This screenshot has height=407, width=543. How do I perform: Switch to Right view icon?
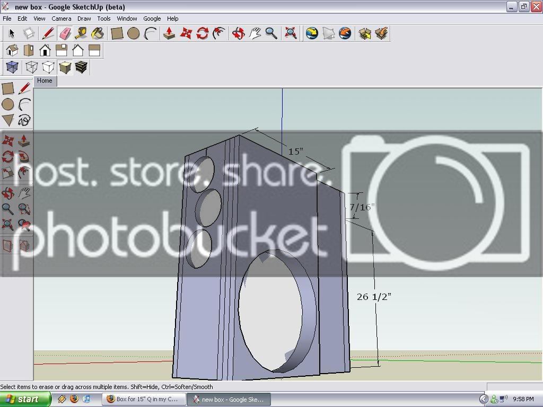[x=62, y=50]
